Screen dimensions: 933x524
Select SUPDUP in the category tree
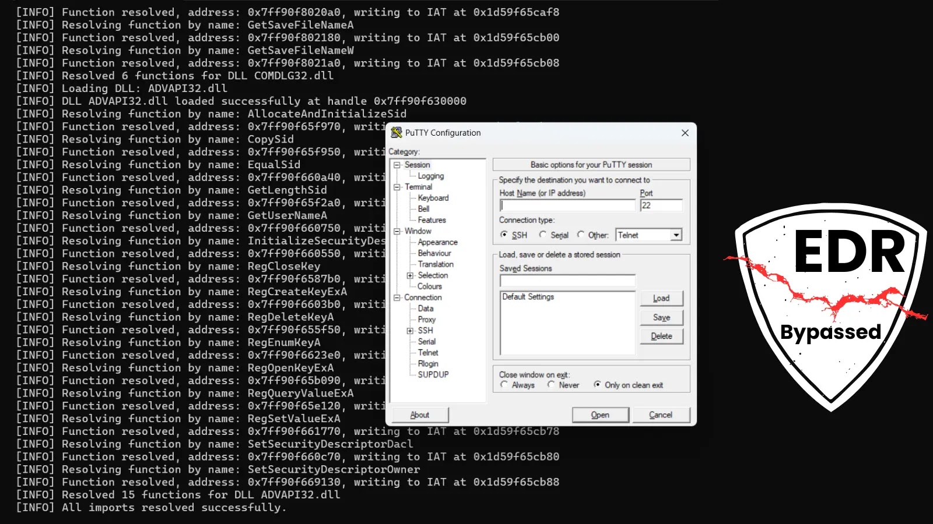click(x=433, y=374)
